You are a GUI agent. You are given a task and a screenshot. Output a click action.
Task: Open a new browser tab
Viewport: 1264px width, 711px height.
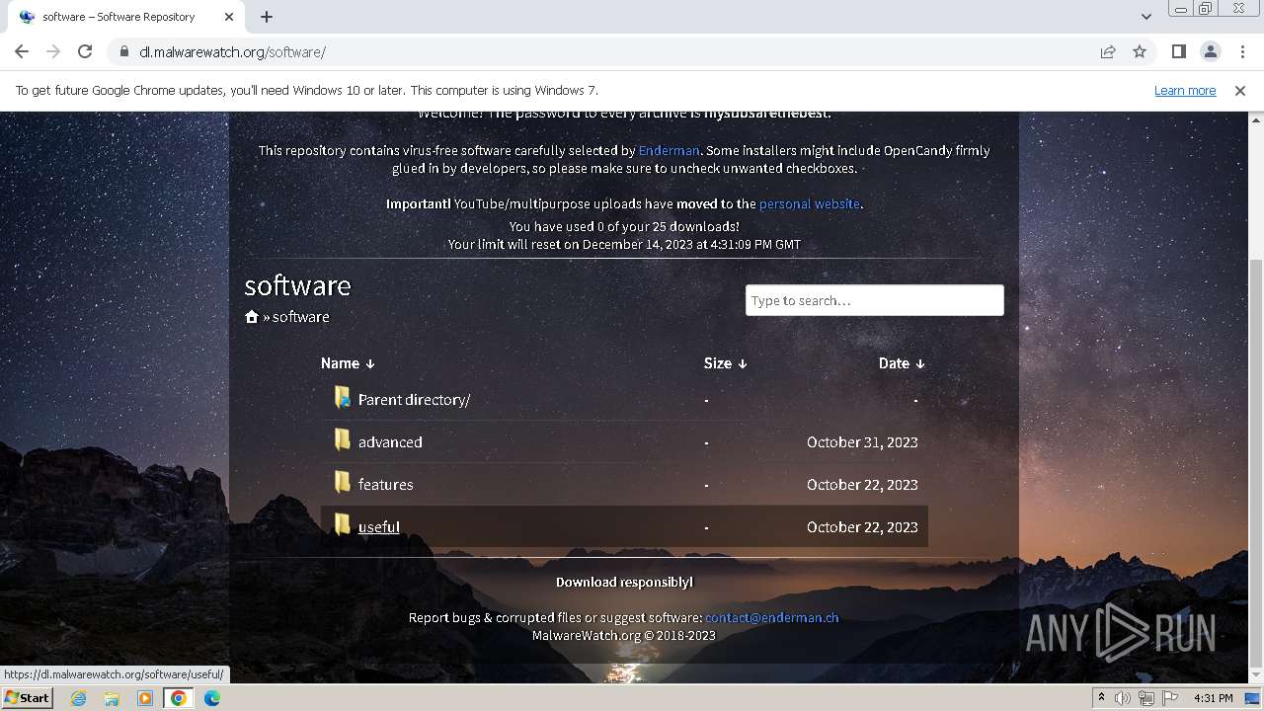coord(267,17)
